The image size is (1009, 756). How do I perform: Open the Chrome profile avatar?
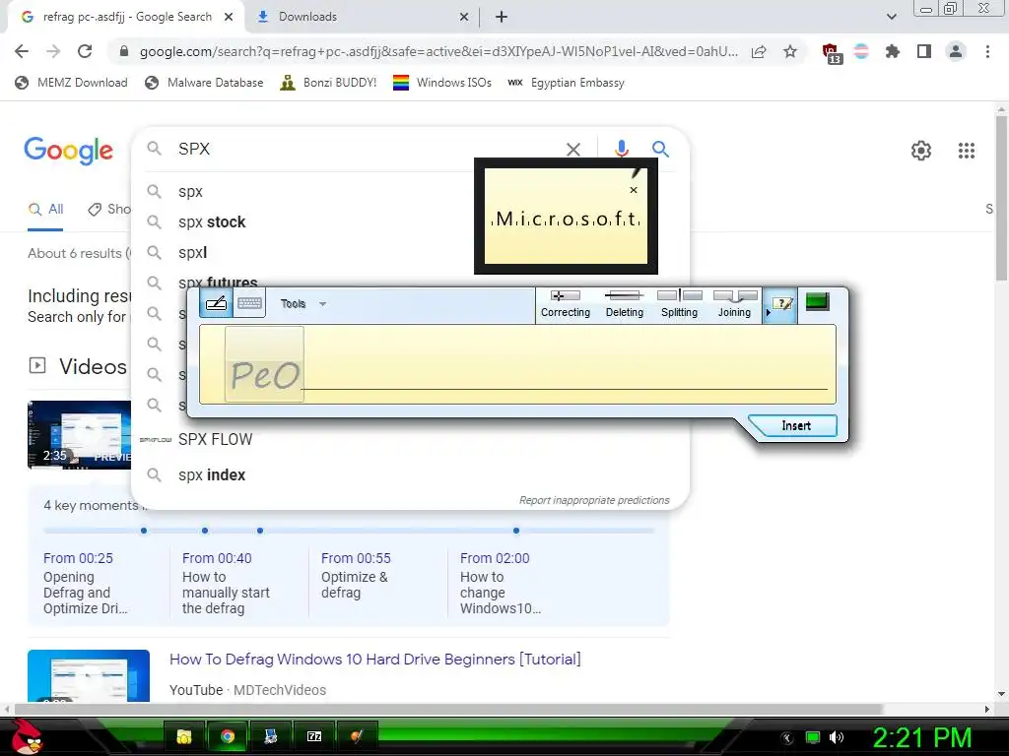(x=956, y=51)
